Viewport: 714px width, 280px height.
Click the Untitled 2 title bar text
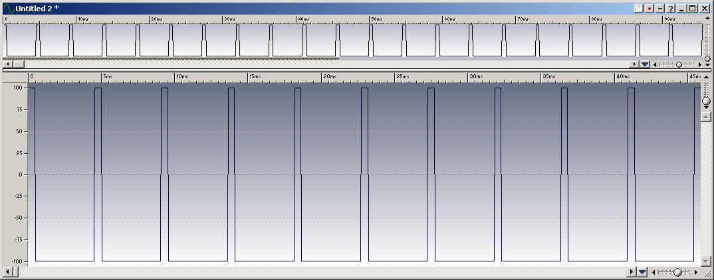37,9
